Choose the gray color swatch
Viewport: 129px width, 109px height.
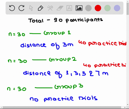click(88, 8)
